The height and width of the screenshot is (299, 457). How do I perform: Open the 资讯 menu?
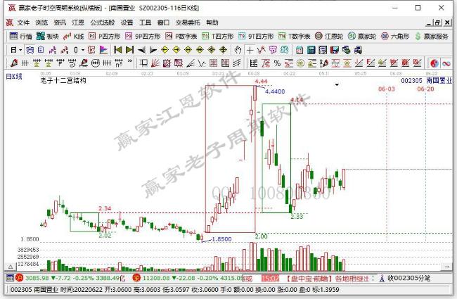point(60,23)
